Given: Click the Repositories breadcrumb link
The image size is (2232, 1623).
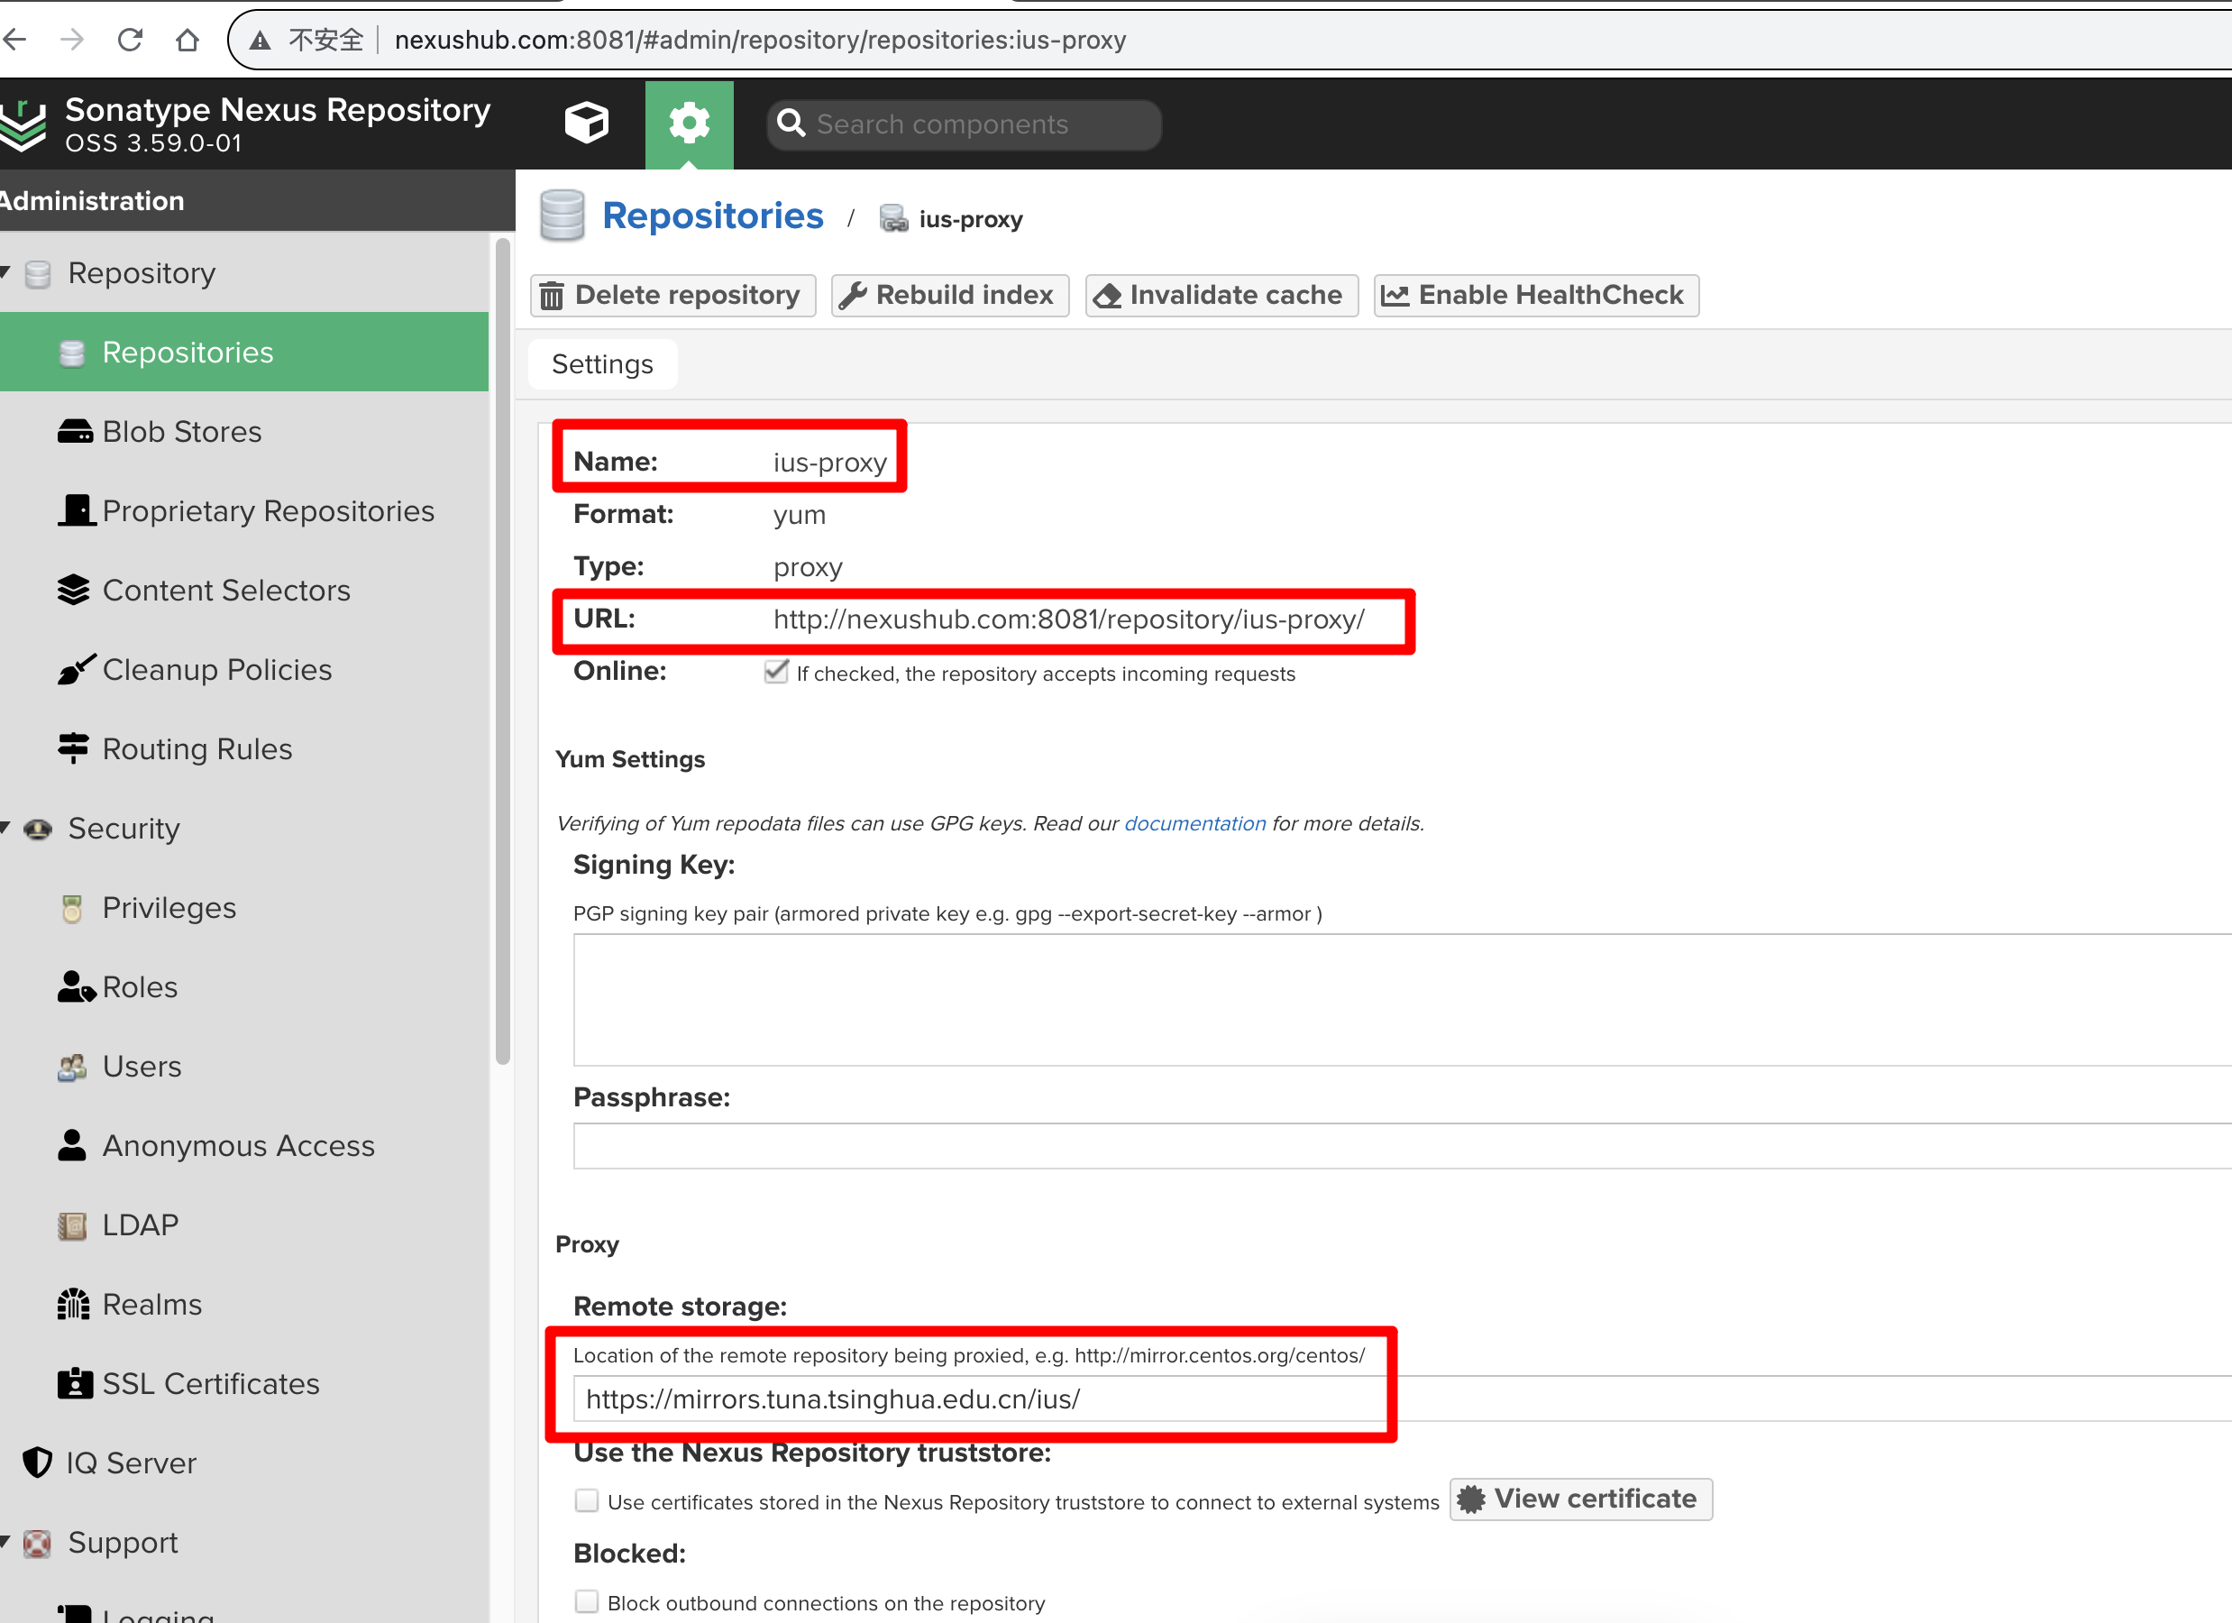Looking at the screenshot, I should [x=712, y=215].
